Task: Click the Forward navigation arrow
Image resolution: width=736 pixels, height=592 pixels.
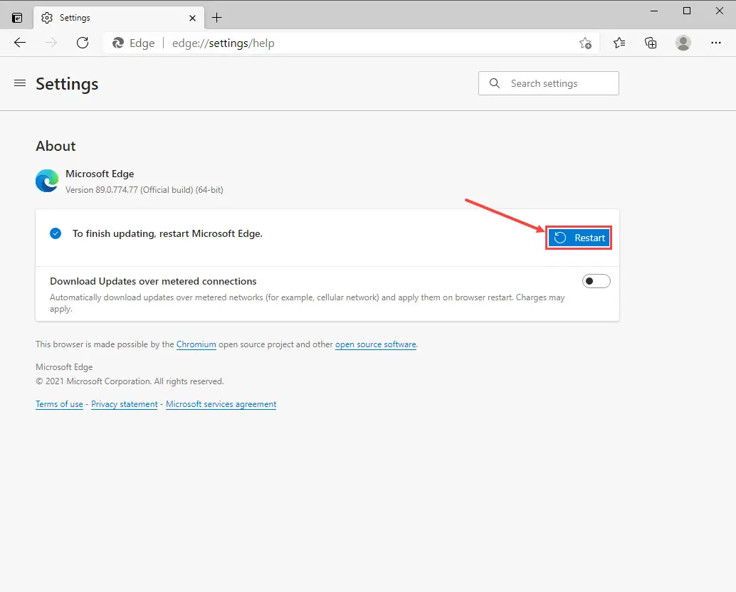Action: (51, 43)
